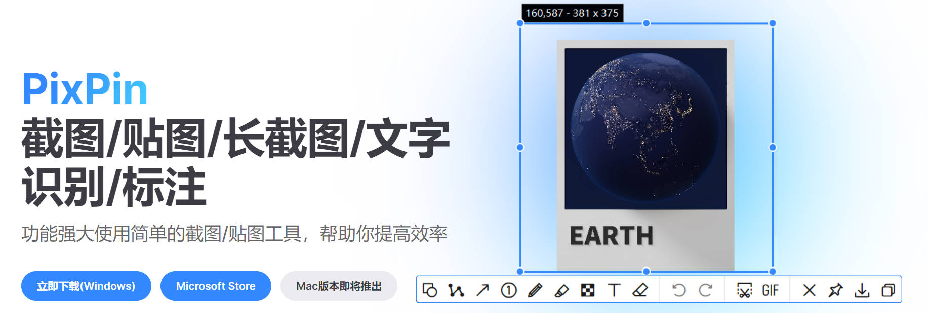928x313 pixels.
Task: Click the Mac版本即将推出 button
Action: (339, 286)
